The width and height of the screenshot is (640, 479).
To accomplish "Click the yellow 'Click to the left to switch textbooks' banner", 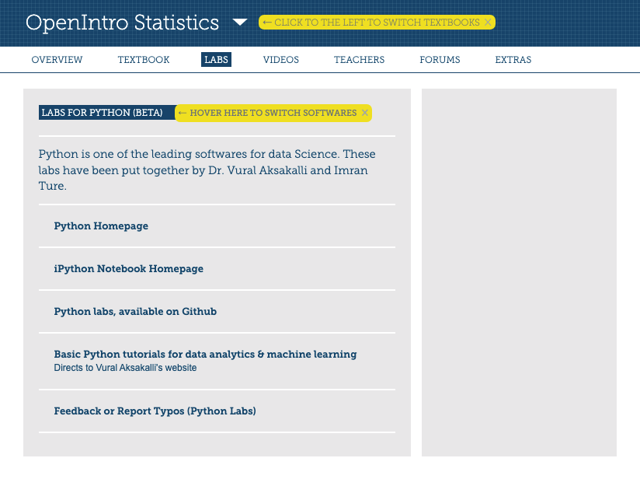I will (377, 23).
